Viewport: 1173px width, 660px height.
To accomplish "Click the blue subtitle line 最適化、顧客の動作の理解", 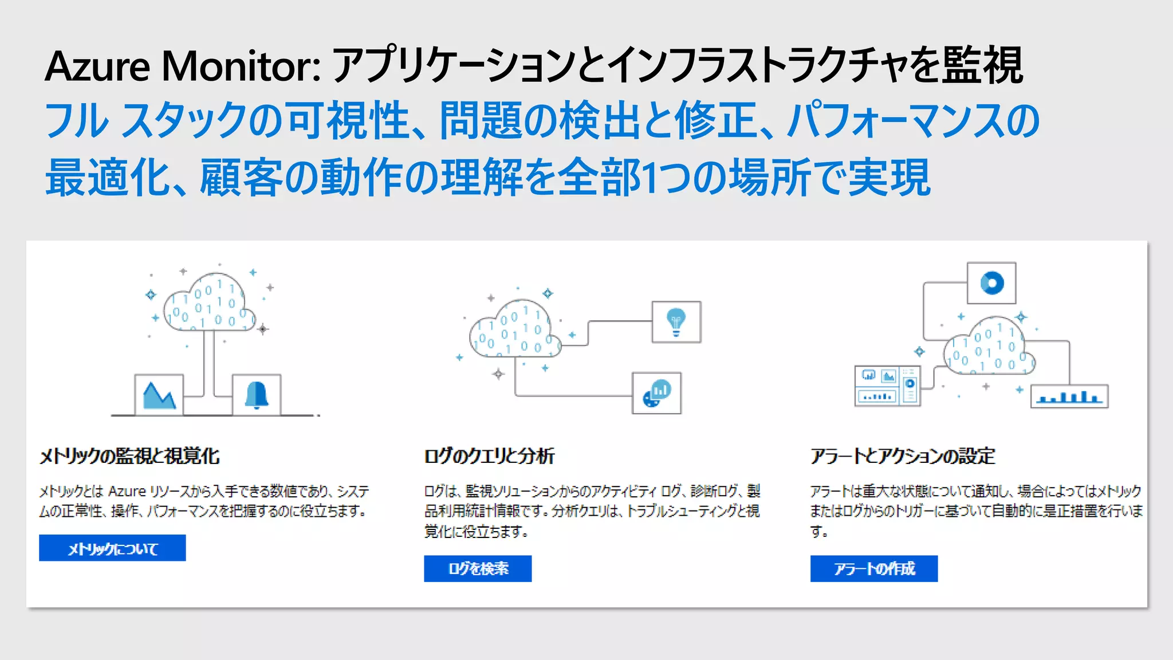I will point(488,178).
